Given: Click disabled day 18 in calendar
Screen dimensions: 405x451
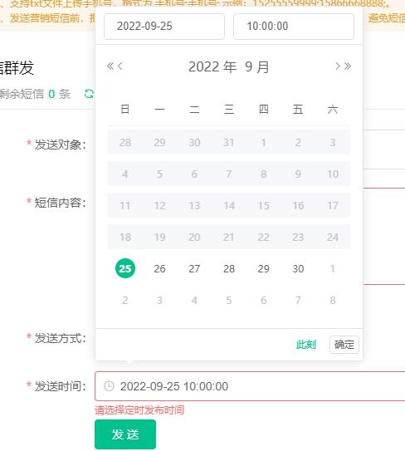Looking at the screenshot, I should click(125, 237).
